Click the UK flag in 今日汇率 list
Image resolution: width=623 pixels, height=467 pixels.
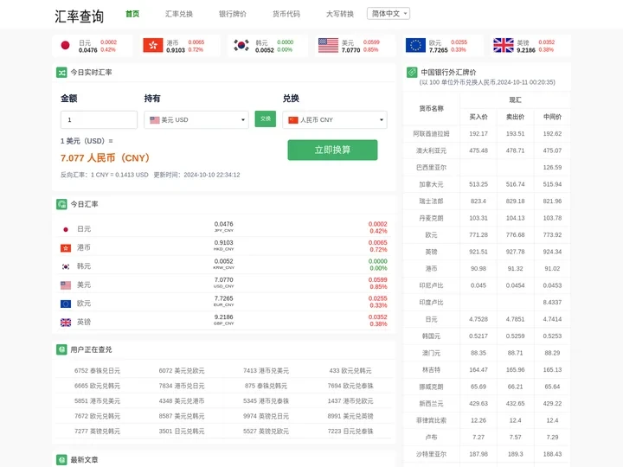click(x=66, y=323)
